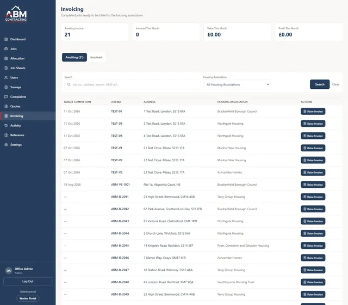Click address 3 Church Lane, Wickford
Image resolution: width=348 pixels, height=305 pixels.
167,234
